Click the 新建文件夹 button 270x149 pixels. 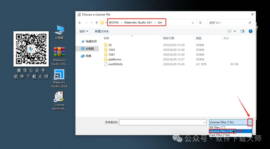click(x=102, y=31)
